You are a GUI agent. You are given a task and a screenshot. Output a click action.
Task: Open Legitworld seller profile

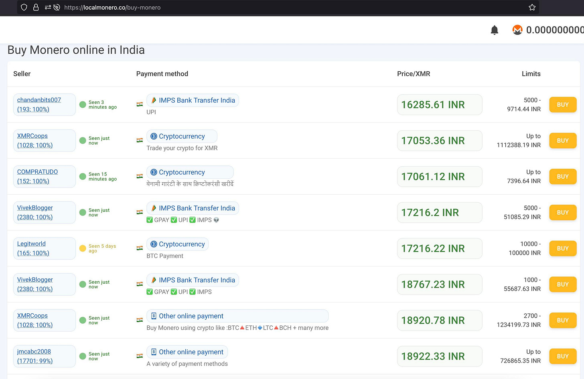[x=45, y=248]
